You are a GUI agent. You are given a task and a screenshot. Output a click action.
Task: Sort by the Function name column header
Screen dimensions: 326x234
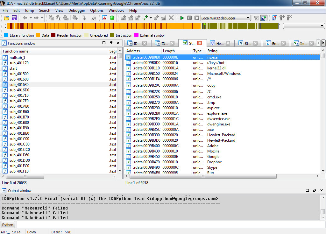point(55,51)
